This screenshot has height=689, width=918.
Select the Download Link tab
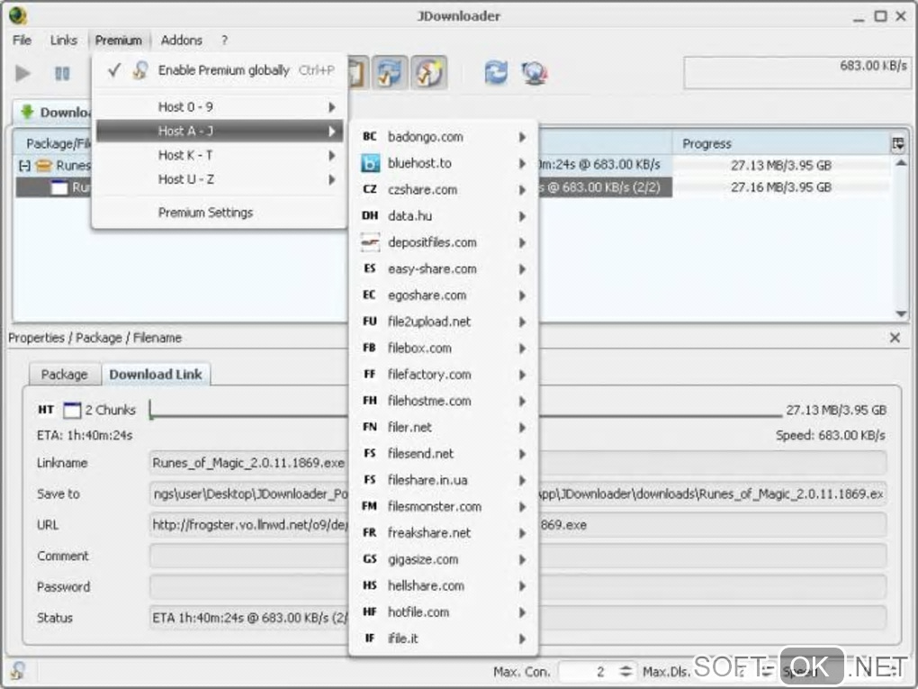[x=156, y=375]
